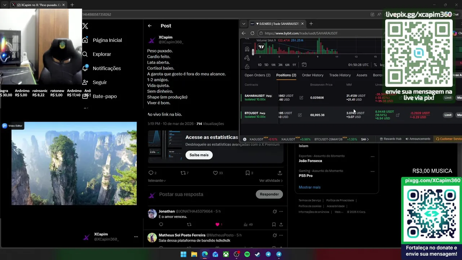Click the repost icon under Jonathan's comment
Image resolution: width=462 pixels, height=260 pixels.
pos(189,225)
